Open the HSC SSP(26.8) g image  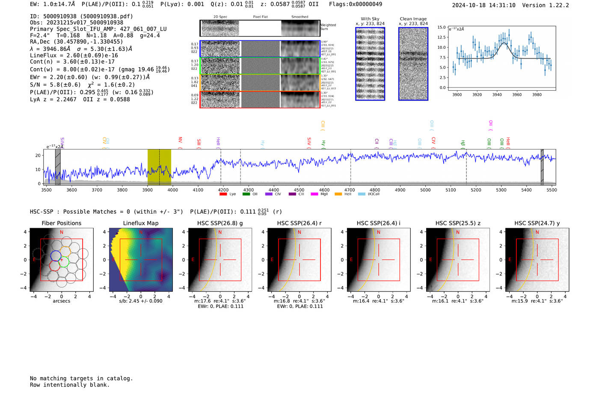(220, 260)
